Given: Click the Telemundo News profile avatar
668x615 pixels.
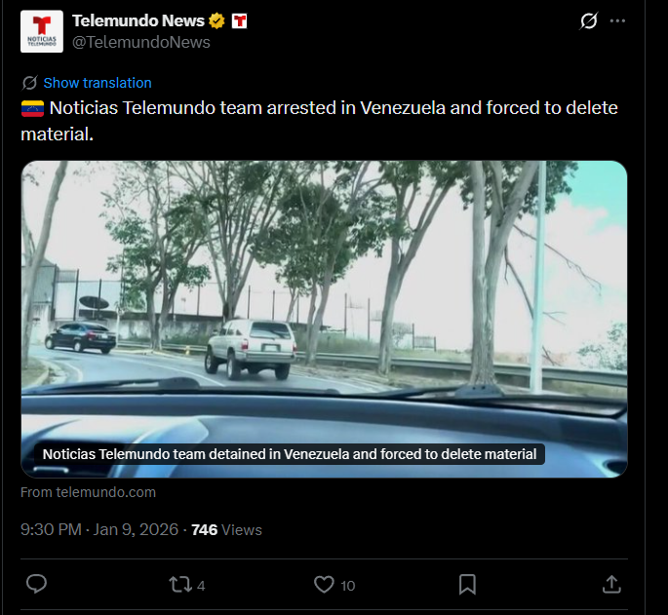Looking at the screenshot, I should (x=42, y=31).
